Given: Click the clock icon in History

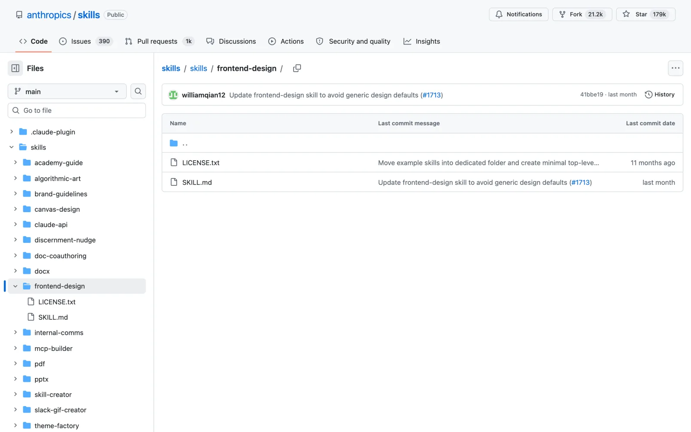Looking at the screenshot, I should pos(648,95).
